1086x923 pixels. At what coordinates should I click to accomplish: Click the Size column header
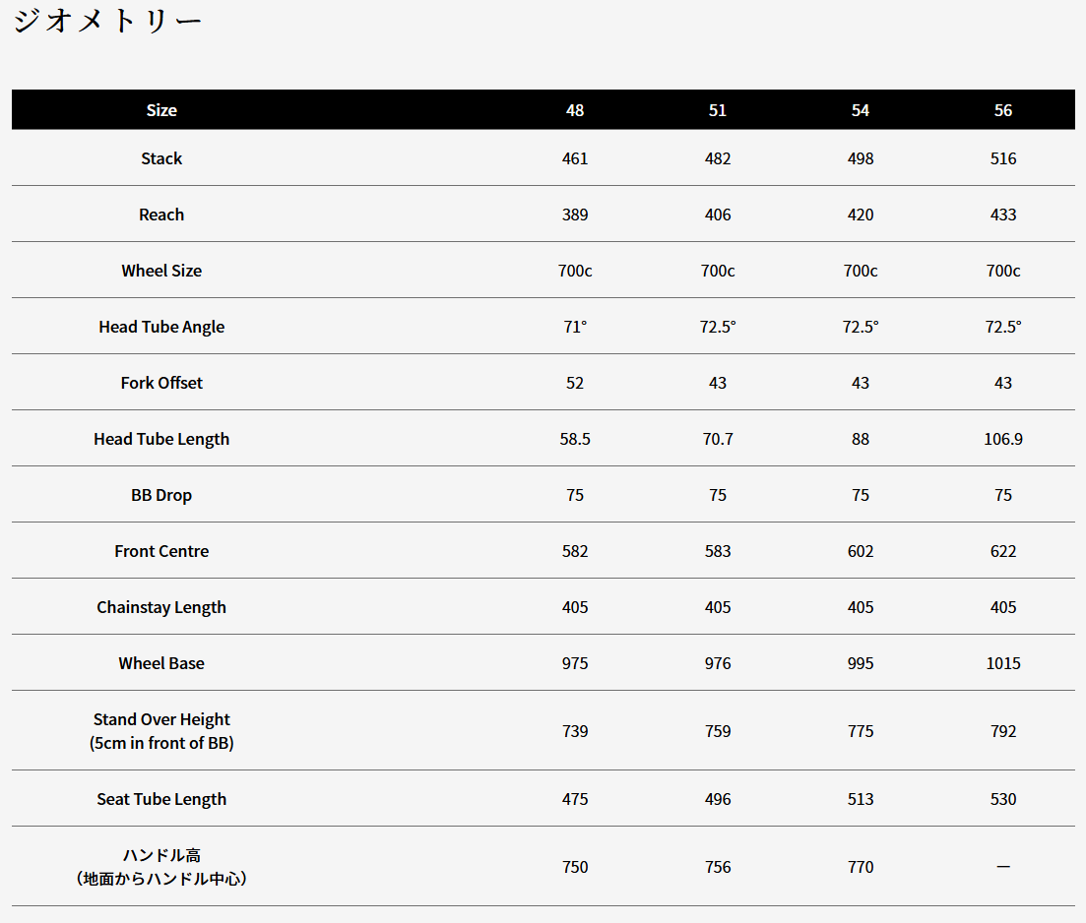(x=161, y=110)
